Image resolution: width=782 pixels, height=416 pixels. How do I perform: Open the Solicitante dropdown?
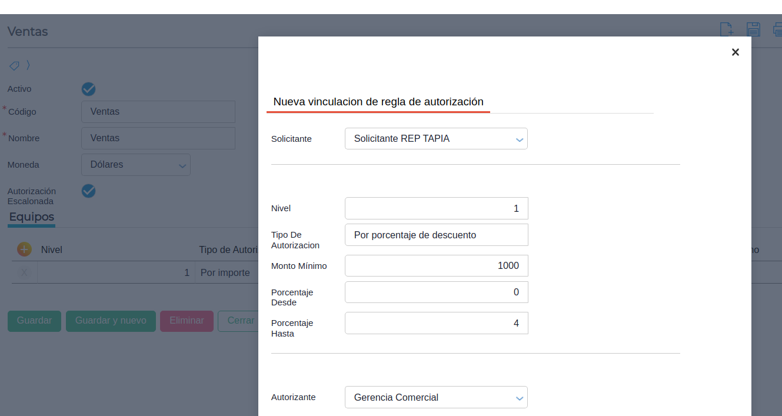pyautogui.click(x=436, y=139)
